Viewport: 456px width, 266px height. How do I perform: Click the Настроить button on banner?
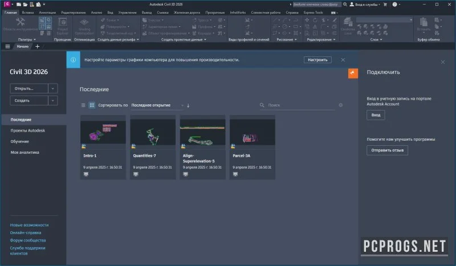click(317, 60)
